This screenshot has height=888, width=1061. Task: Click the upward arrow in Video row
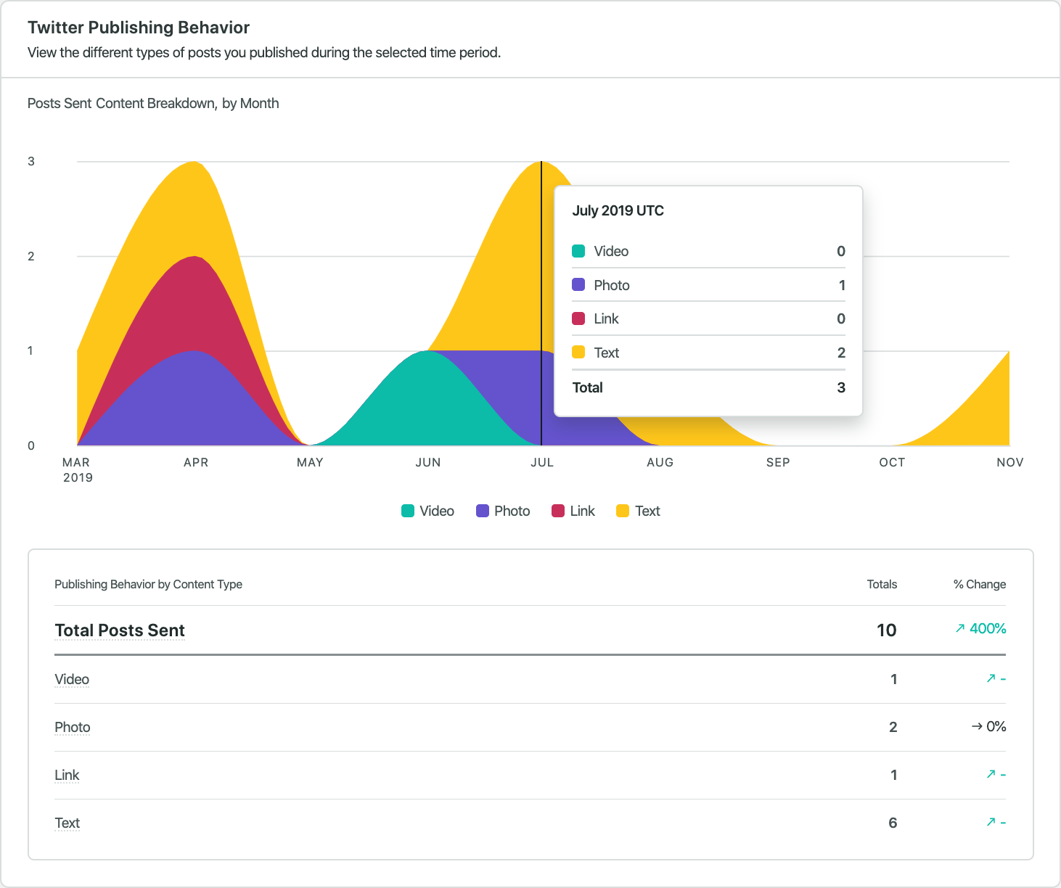991,678
